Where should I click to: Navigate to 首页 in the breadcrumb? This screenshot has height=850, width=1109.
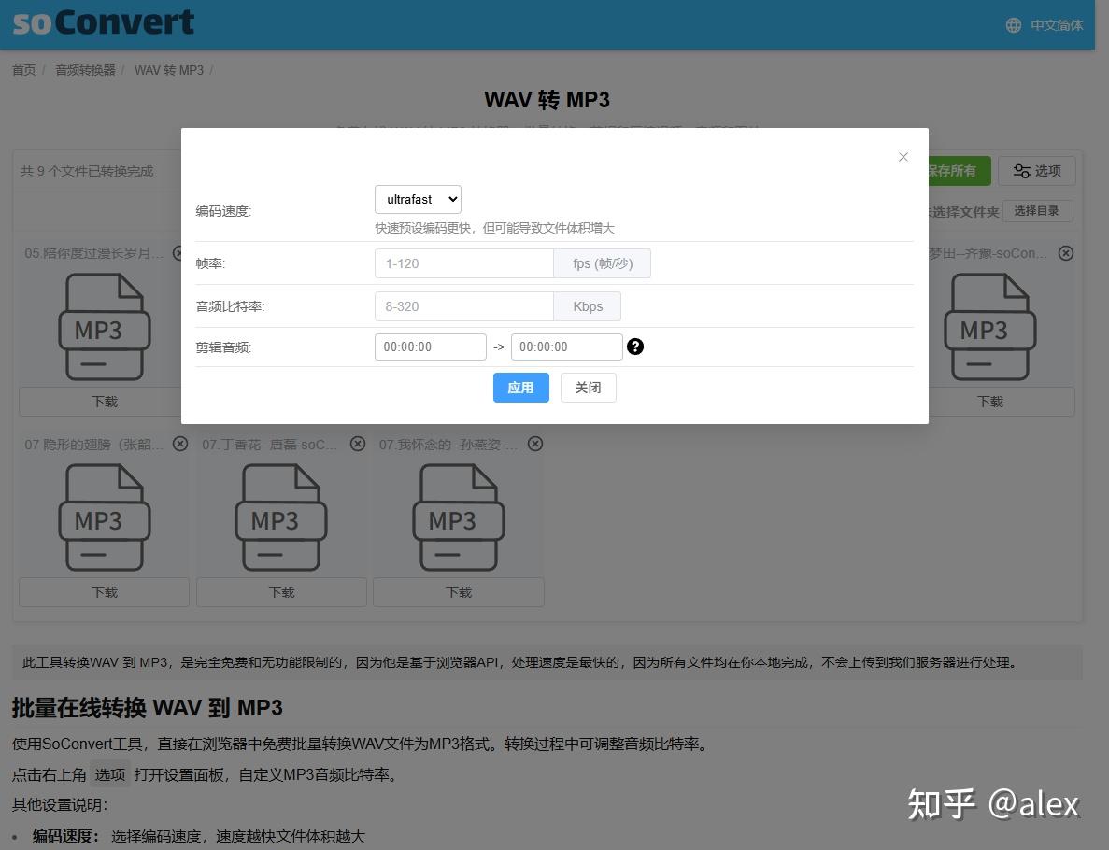pyautogui.click(x=23, y=69)
